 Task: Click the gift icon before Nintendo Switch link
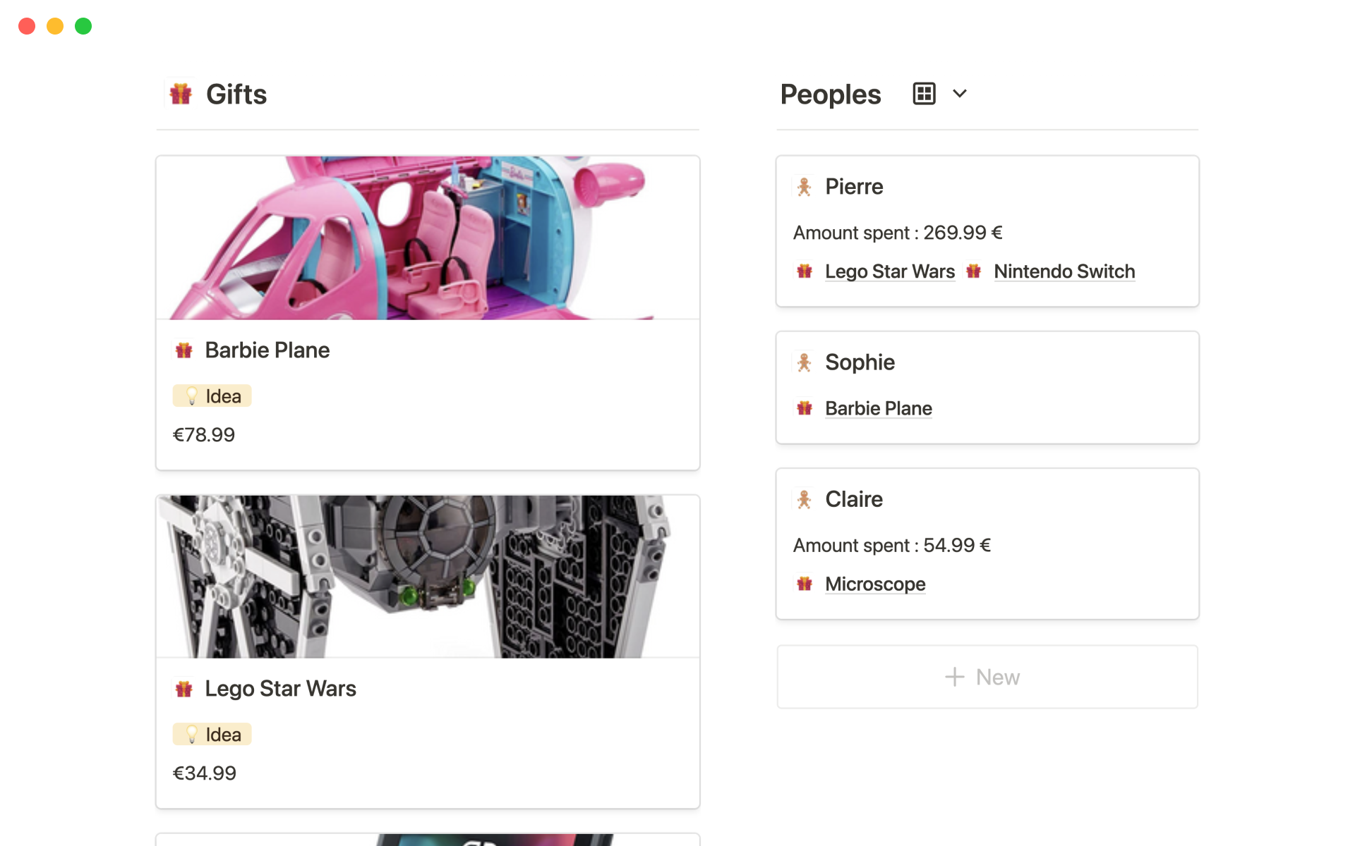pos(974,271)
